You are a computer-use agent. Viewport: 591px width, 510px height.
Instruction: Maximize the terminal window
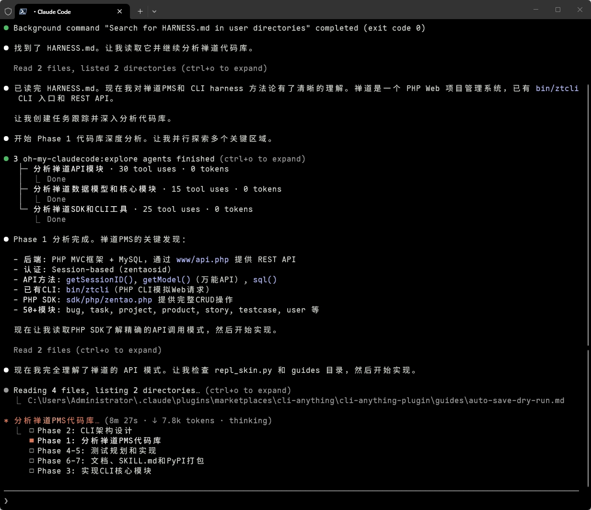[558, 10]
